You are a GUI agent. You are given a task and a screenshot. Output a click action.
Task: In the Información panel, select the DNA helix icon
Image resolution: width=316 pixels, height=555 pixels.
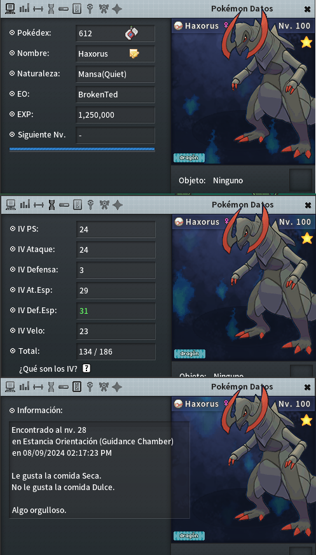(52, 386)
